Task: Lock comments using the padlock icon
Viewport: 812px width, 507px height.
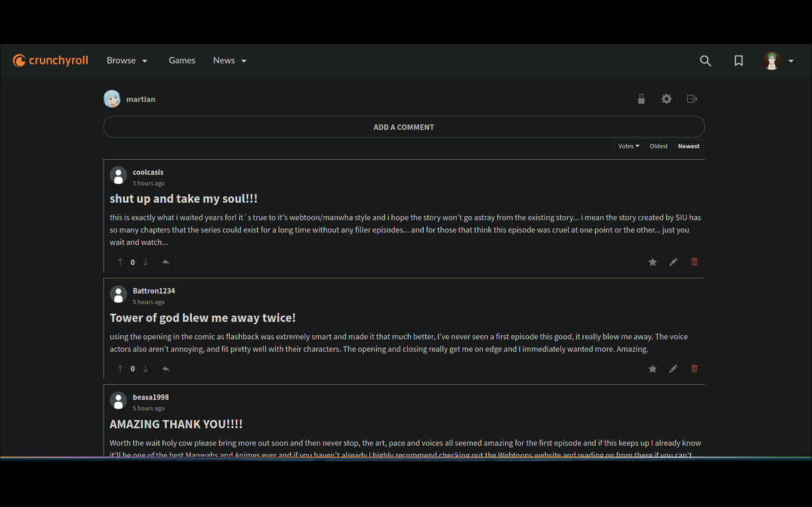Action: click(x=641, y=99)
